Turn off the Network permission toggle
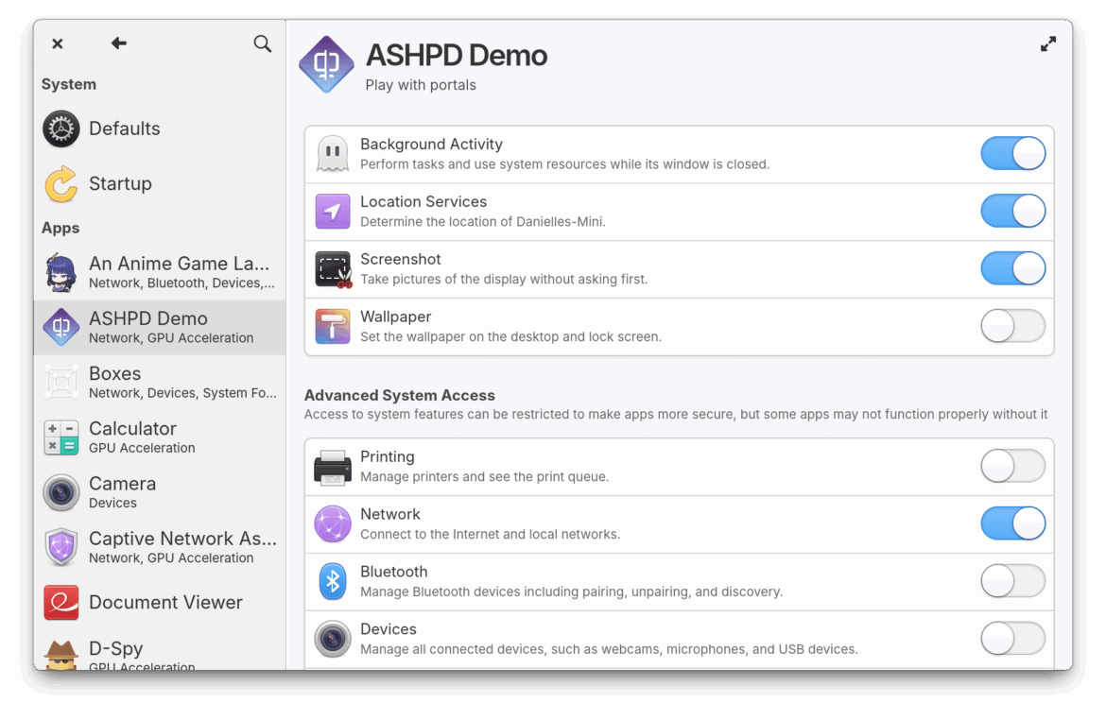 pos(1012,523)
